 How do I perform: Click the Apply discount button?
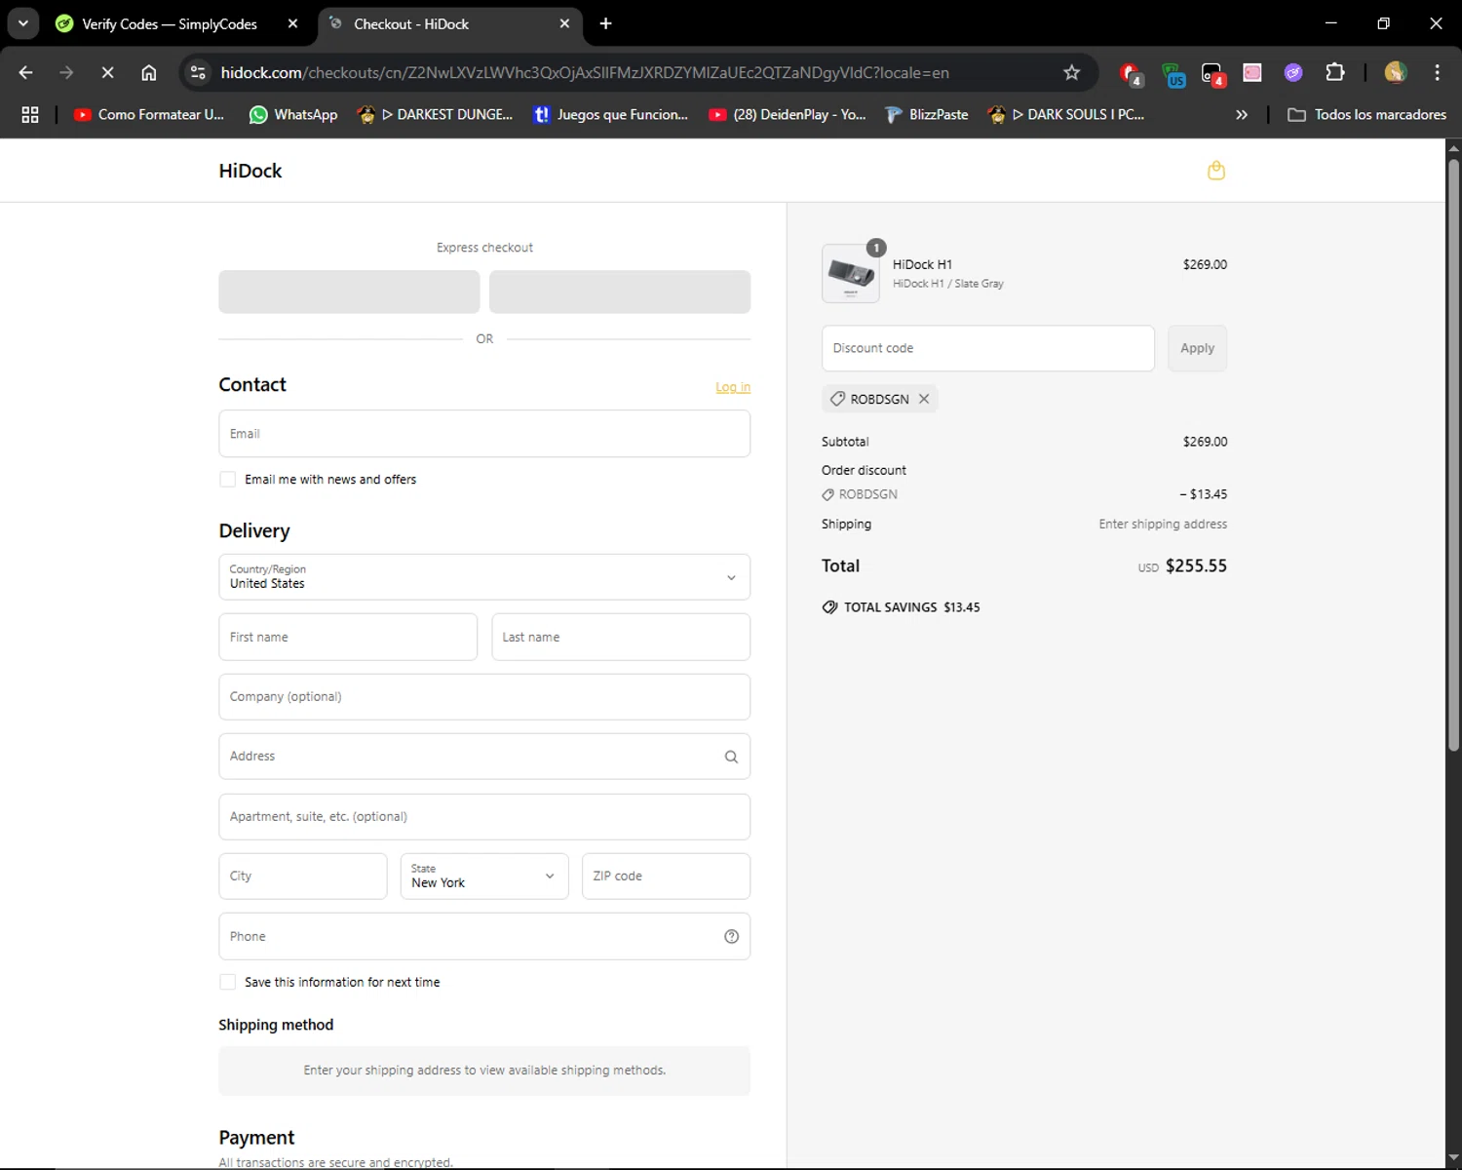tap(1197, 348)
